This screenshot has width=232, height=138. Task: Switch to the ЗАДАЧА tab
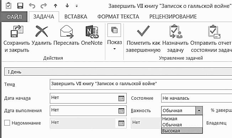coord(44,17)
